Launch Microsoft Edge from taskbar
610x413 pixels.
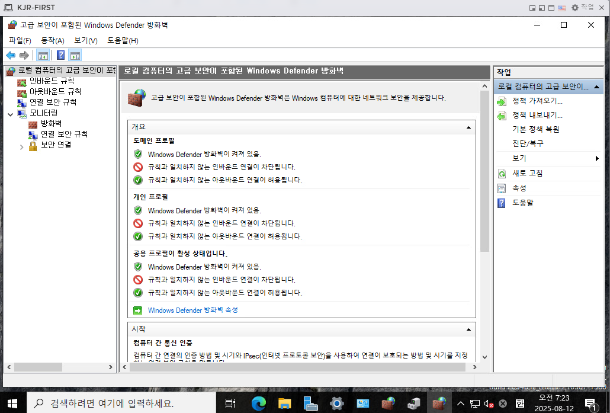coord(258,404)
